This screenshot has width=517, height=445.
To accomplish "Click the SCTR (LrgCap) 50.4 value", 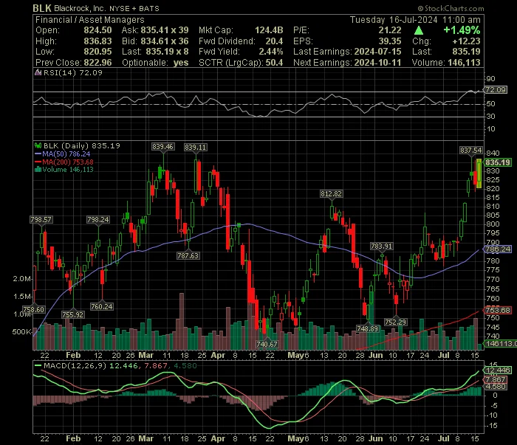I will 274,63.
